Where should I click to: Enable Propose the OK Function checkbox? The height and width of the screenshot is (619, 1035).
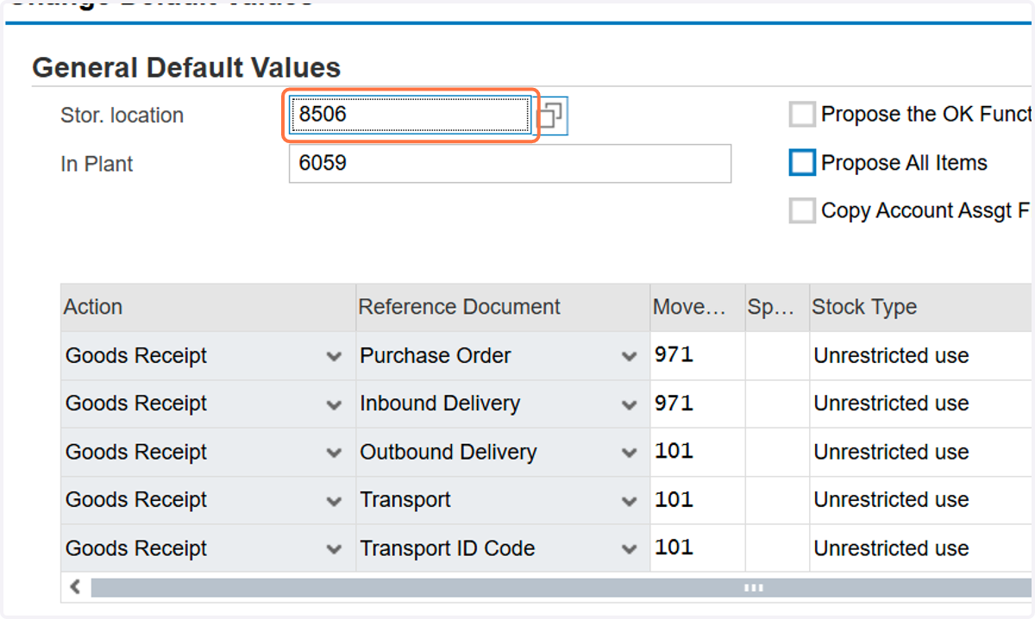tap(802, 115)
